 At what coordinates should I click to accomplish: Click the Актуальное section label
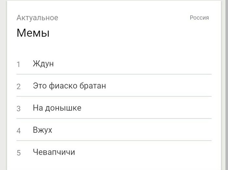coord(37,18)
